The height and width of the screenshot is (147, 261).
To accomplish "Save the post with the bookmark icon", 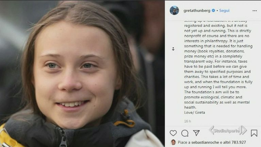I will 254,133.
